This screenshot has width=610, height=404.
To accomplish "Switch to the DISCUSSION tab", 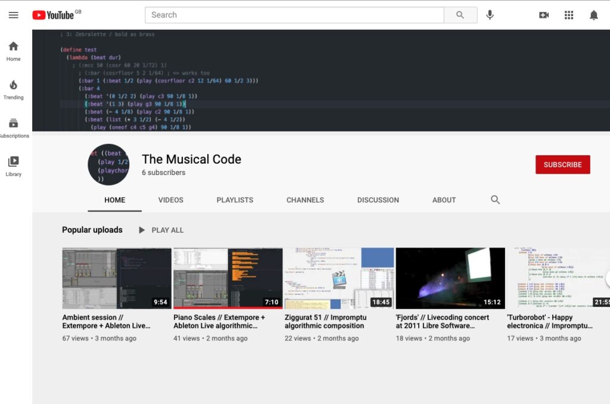I will [x=378, y=200].
